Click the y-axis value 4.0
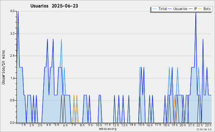215x132 pixels. tap(12, 11)
